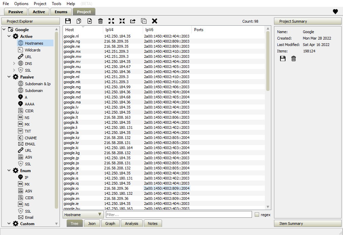Select Wildcards in the Active group

32,50
